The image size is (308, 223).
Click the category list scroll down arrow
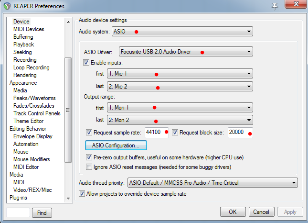(68, 199)
